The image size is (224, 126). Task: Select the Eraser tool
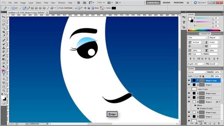pos(4,55)
